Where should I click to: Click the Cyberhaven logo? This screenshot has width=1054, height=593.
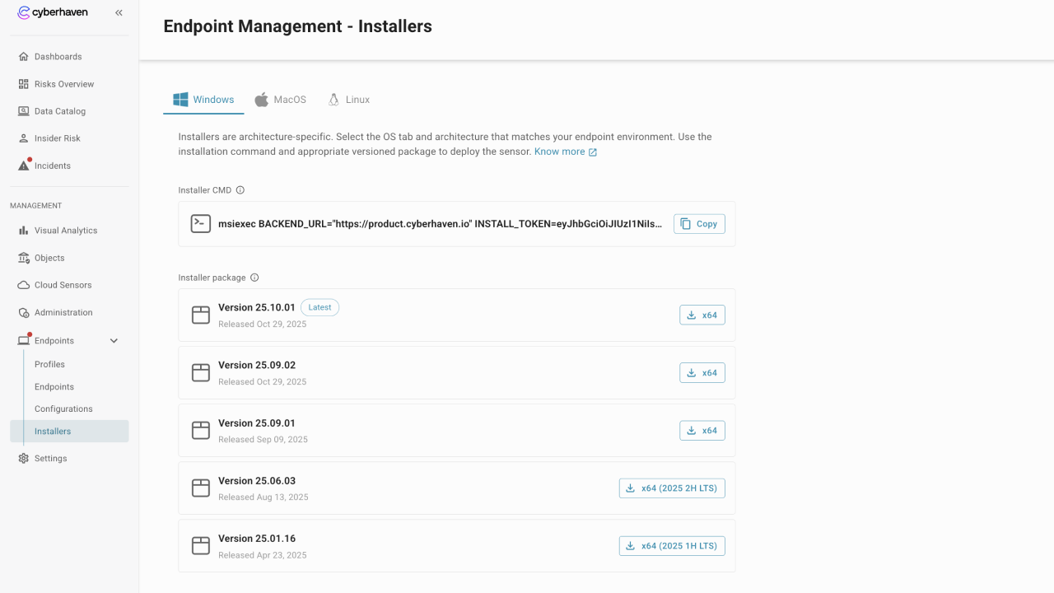(53, 13)
